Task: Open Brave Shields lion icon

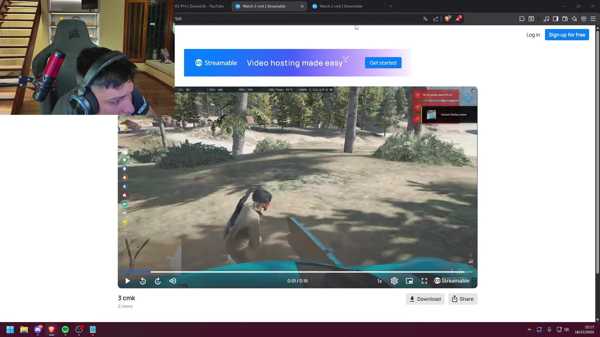Action: [x=447, y=19]
